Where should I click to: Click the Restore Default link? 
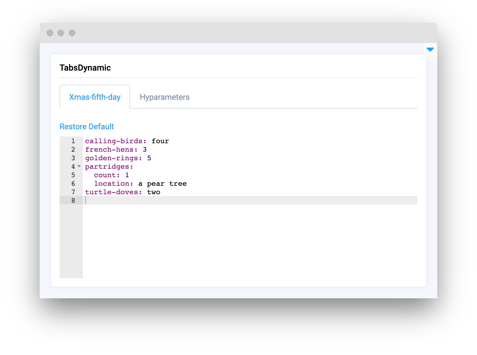point(86,126)
